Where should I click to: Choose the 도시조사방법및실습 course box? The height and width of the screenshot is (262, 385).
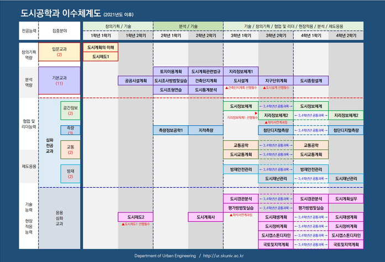tap(171, 80)
